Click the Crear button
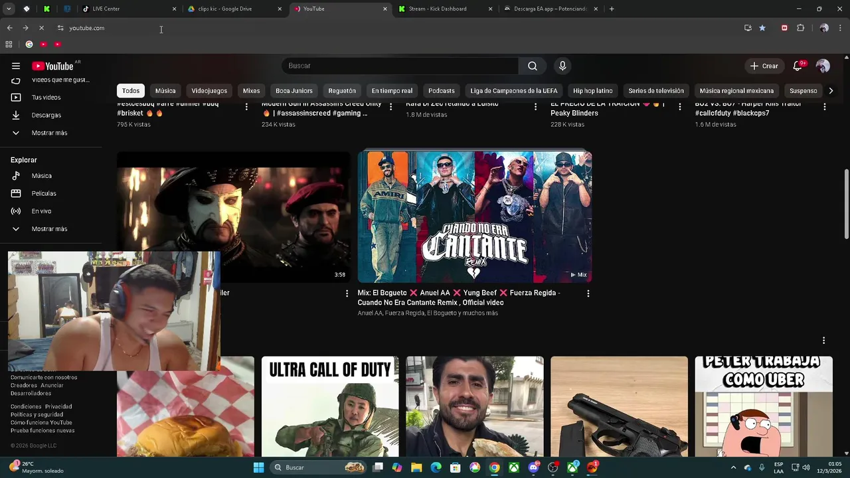850x478 pixels. pyautogui.click(x=764, y=66)
